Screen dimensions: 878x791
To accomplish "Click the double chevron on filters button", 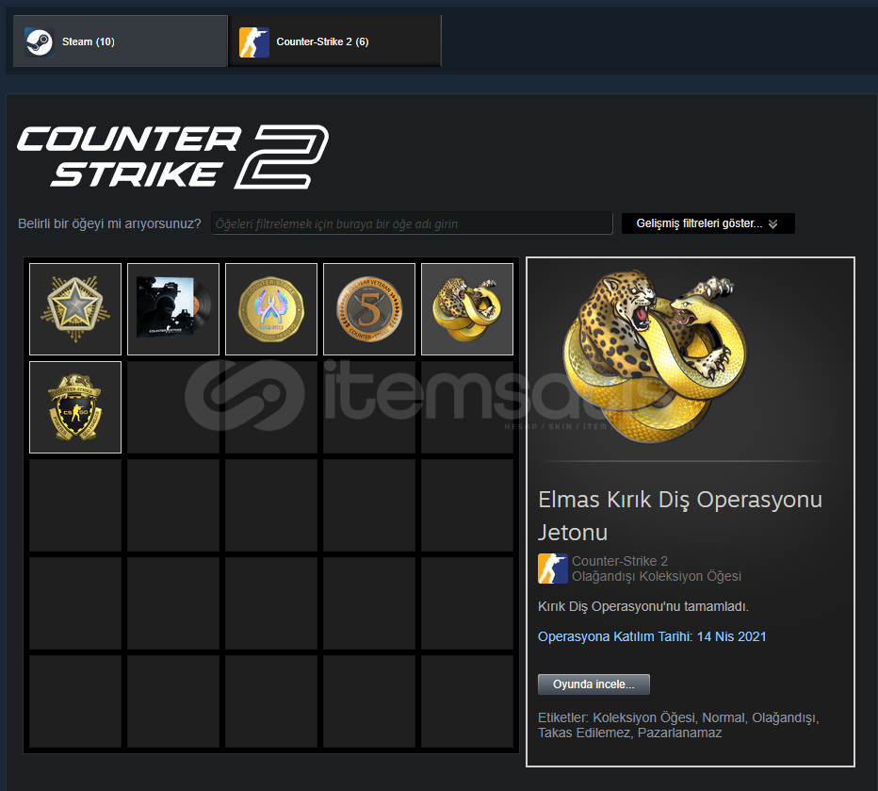I will point(772,224).
